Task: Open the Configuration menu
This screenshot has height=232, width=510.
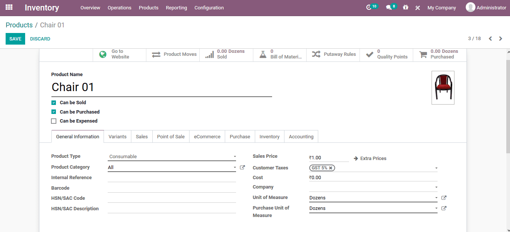Action: click(209, 7)
